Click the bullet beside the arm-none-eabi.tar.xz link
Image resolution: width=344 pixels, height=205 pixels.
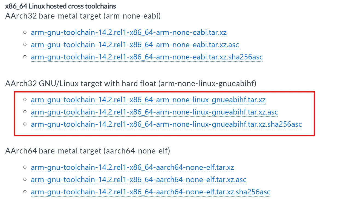tap(25, 32)
